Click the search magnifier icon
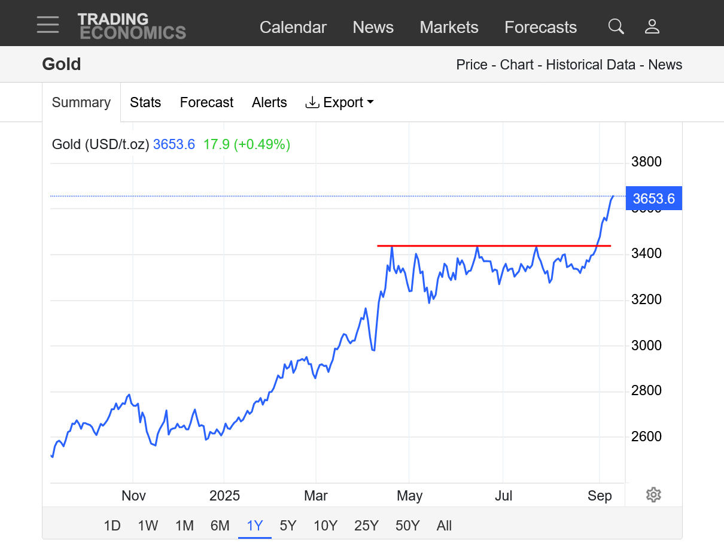Screen dimensions: 724x555 coord(616,26)
